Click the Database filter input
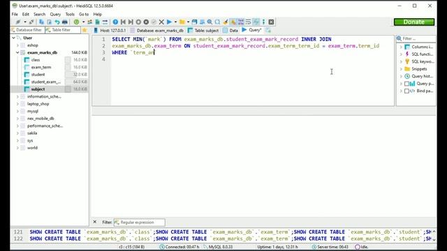Image resolution: width=447 pixels, height=251 pixels. point(28,30)
